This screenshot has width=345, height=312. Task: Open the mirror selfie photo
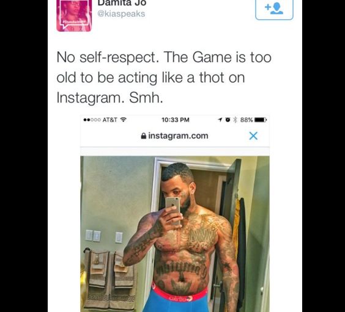tap(175, 234)
